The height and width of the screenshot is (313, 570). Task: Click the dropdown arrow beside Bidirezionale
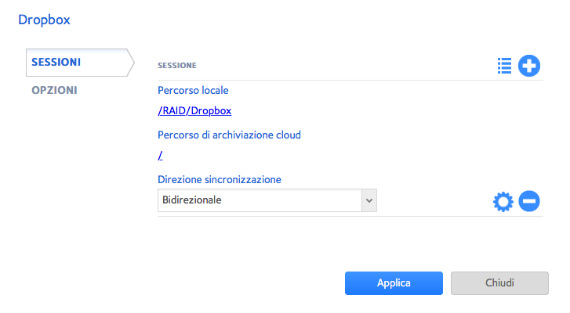pyautogui.click(x=369, y=200)
